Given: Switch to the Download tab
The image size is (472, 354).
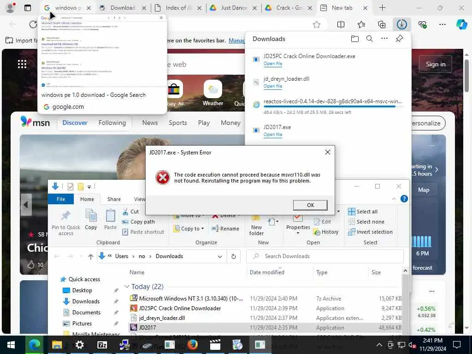Looking at the screenshot, I should pos(123,8).
